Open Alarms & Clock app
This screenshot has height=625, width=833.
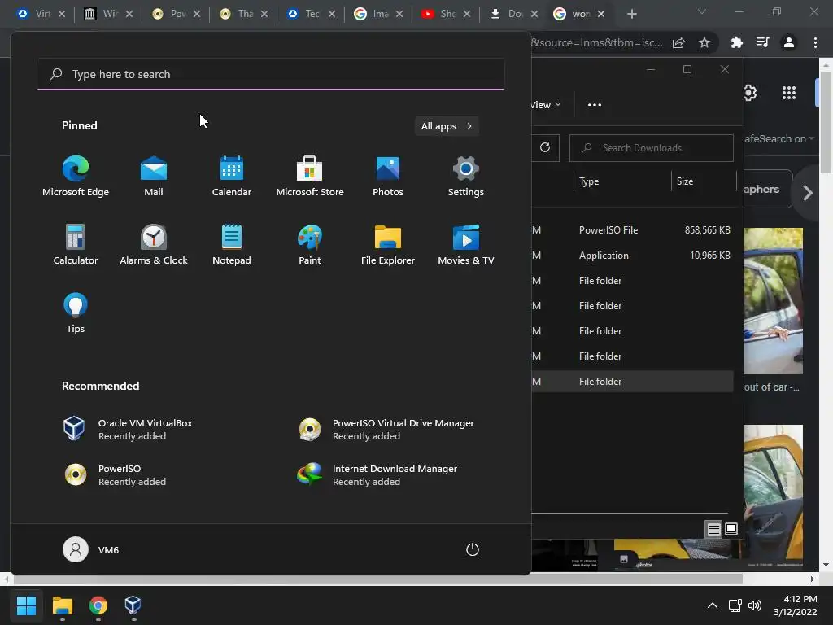154,245
